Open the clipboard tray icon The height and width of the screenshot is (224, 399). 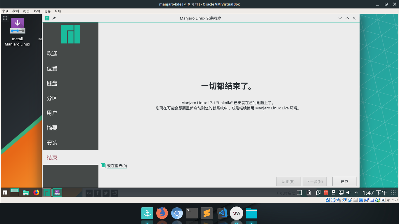pyautogui.click(x=318, y=192)
